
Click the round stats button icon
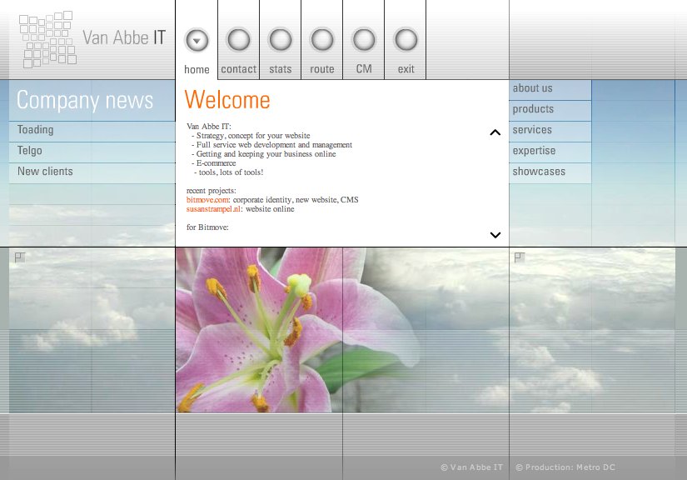tap(281, 40)
